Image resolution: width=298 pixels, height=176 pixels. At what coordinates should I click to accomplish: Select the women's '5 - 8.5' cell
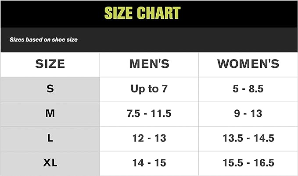click(x=248, y=89)
